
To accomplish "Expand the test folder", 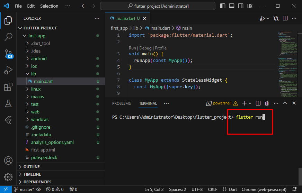I will pos(61,104).
